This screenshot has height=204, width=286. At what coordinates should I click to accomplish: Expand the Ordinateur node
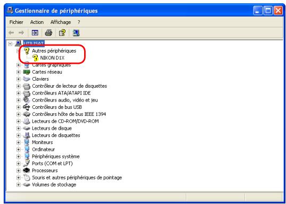pos(18,149)
